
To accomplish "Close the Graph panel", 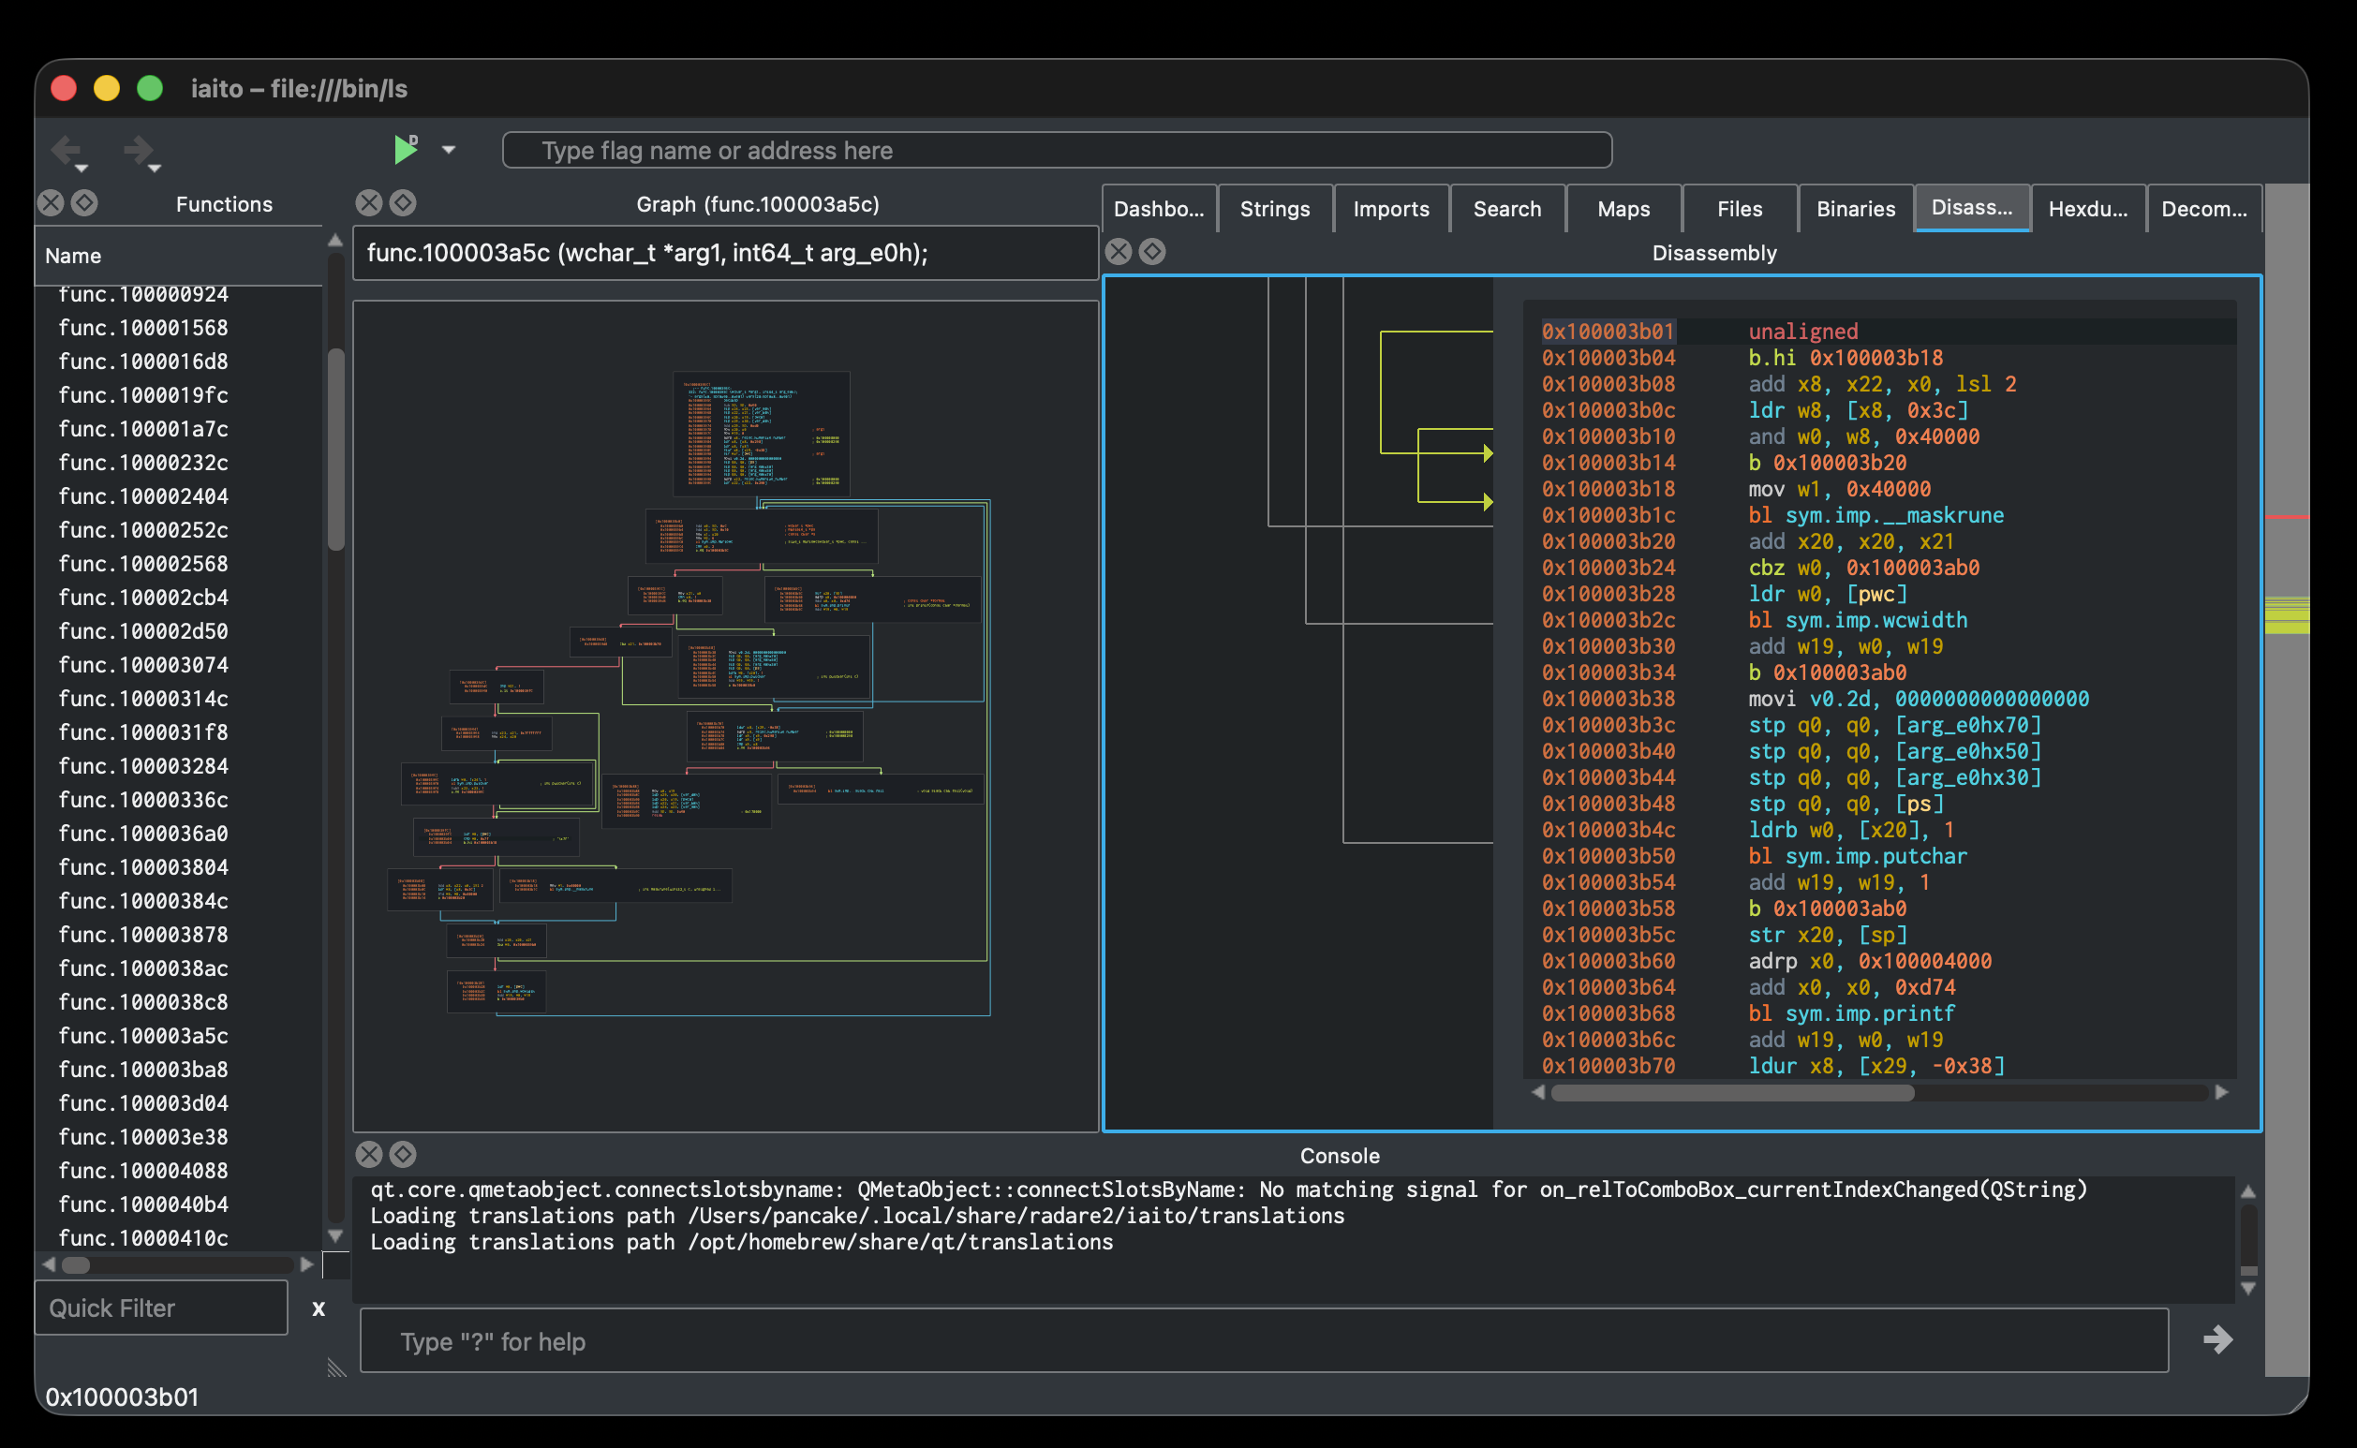I will [369, 203].
